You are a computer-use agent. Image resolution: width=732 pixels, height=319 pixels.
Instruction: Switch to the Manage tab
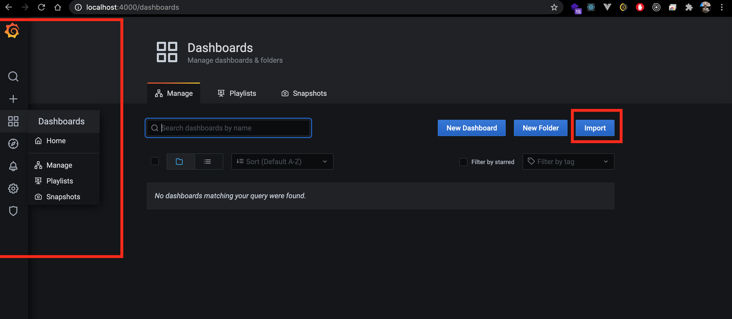click(x=174, y=93)
